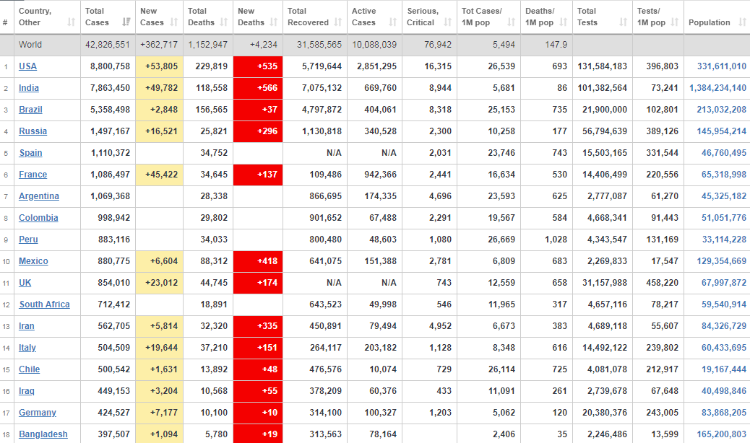Follow the Spain link
750x443 pixels.
click(x=30, y=153)
